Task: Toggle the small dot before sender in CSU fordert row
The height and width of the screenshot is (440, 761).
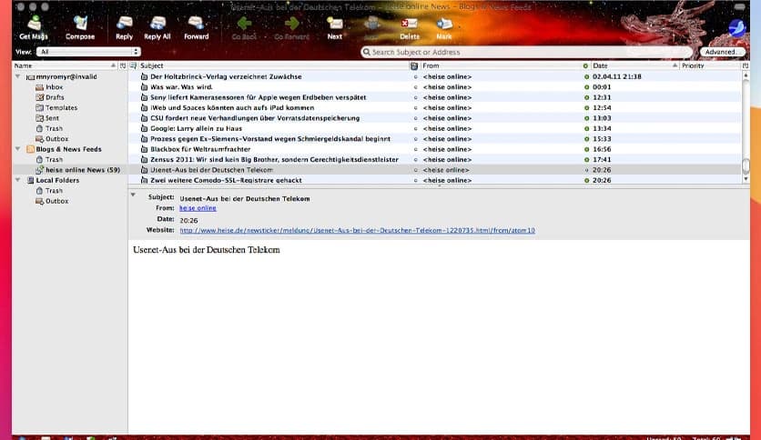Action: [x=415, y=118]
